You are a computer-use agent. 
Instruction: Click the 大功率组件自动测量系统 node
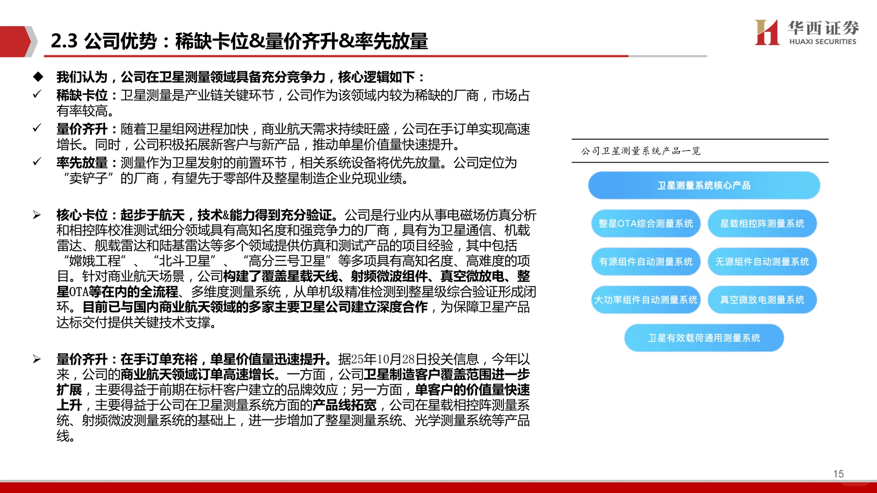coord(646,300)
